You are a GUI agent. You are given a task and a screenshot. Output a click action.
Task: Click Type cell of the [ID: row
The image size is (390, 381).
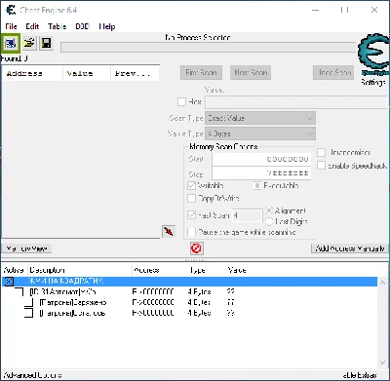(199, 291)
